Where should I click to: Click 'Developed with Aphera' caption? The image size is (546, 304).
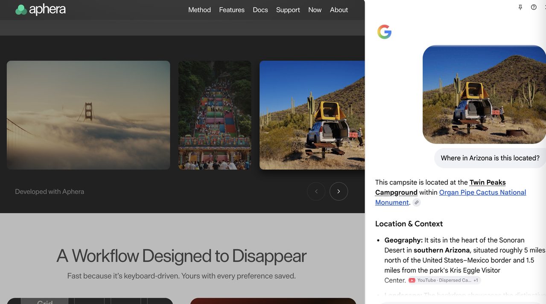tap(50, 192)
